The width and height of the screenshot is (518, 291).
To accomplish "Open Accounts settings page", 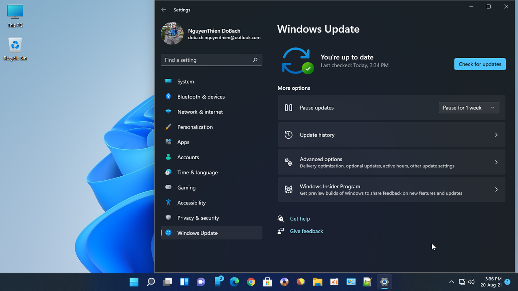I will click(211, 157).
